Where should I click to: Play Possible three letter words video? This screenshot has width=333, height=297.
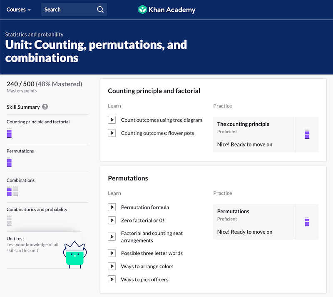coord(112,253)
